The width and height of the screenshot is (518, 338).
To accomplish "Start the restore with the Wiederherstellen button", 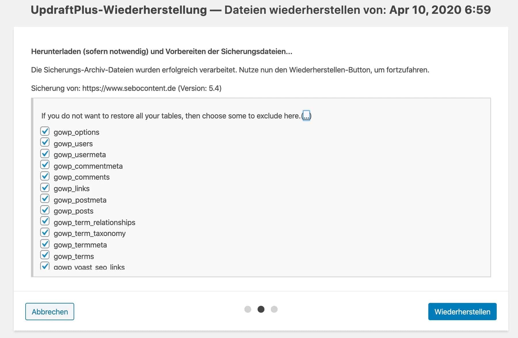I will tap(462, 312).
